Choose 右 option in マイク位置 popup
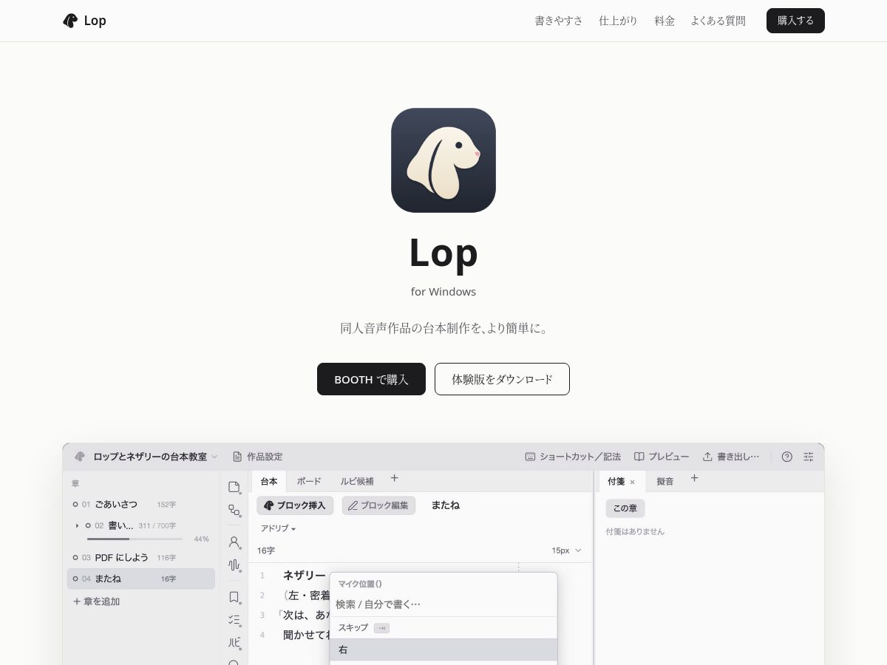 (x=443, y=649)
